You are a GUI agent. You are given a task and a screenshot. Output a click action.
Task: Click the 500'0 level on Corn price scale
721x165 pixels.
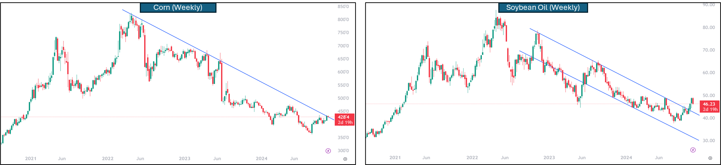[343, 98]
